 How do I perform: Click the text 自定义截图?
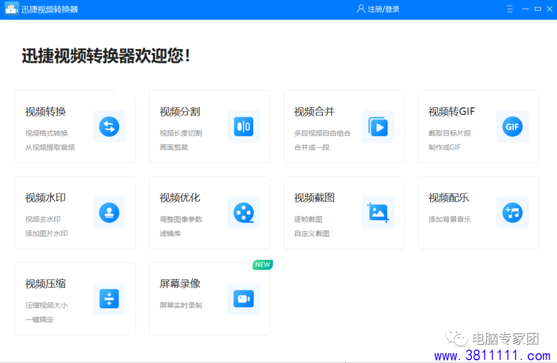tap(312, 233)
